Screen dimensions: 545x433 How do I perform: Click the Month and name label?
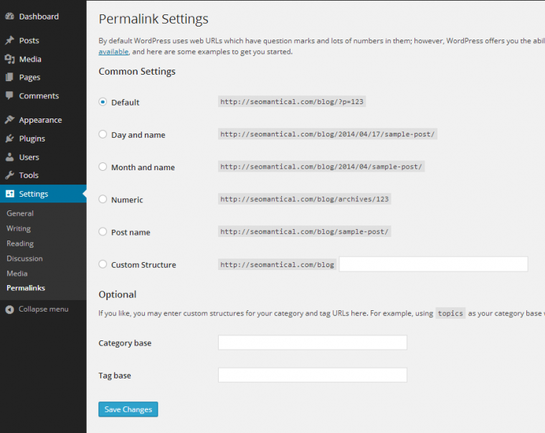pyautogui.click(x=143, y=167)
